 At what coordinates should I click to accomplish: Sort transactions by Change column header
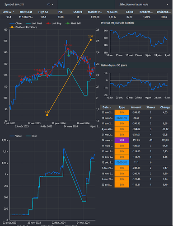(165, 107)
